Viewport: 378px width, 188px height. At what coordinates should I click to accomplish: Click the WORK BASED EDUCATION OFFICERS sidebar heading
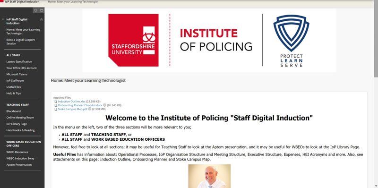click(x=24, y=144)
